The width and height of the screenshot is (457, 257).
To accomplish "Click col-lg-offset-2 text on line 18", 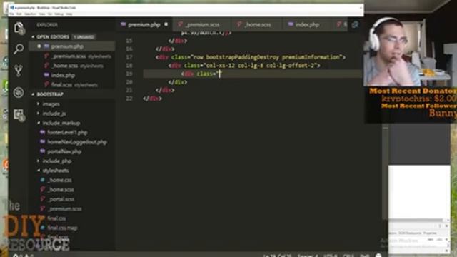I will [x=291, y=66].
